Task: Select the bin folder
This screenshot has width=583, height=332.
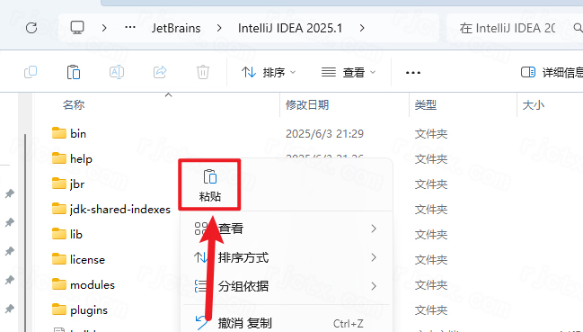Action: [x=78, y=134]
